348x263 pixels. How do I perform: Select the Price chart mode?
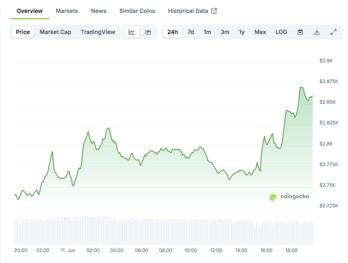(x=23, y=32)
